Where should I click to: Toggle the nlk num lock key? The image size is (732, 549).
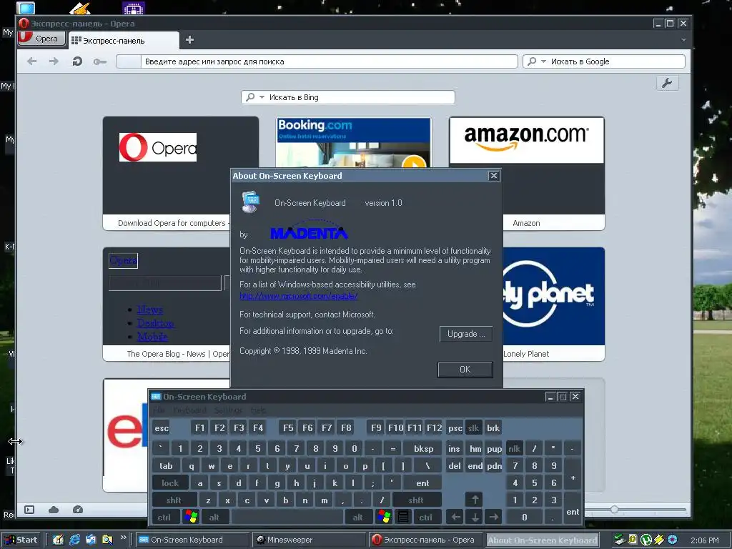pos(515,448)
